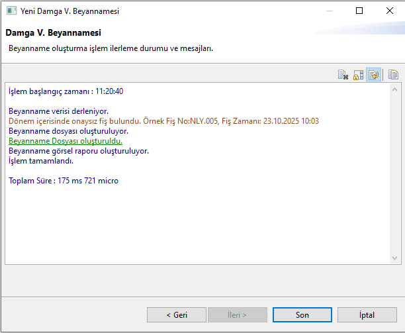
Task: Toggle the word wrap icon
Action: [x=374, y=75]
